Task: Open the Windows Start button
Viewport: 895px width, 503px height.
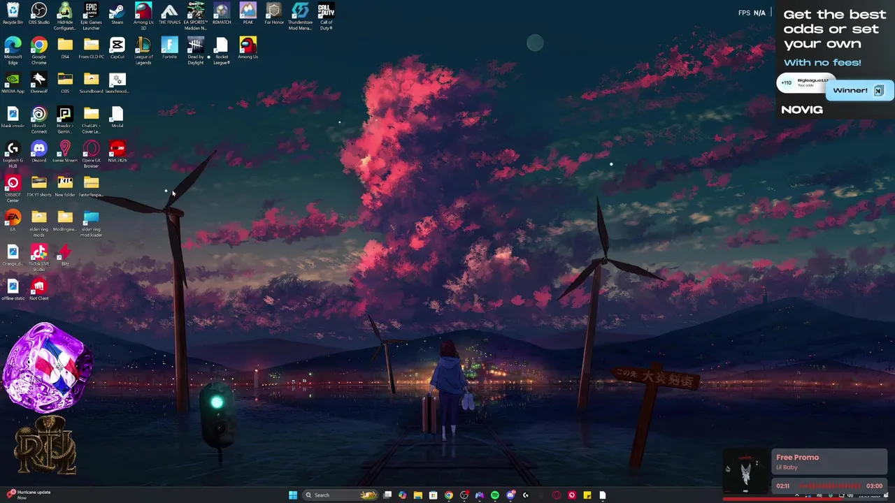Action: pos(293,495)
